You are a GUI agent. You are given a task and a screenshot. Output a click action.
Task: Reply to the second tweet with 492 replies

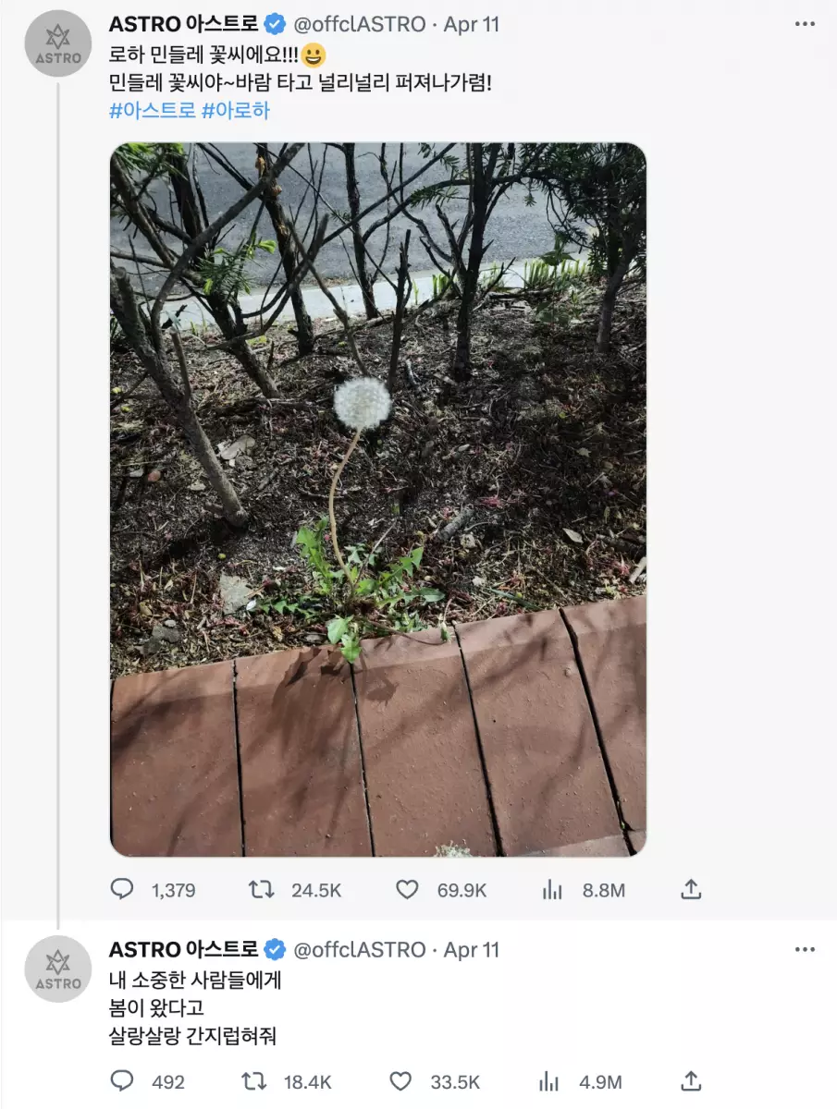123,1081
